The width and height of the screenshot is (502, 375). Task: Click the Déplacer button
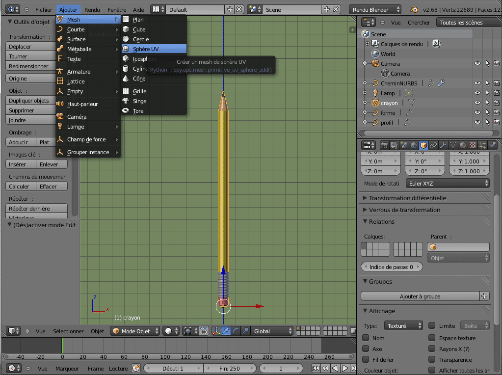click(x=31, y=47)
